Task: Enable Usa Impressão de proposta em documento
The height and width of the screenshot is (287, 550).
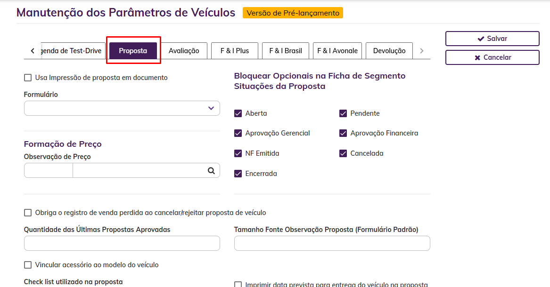Action: point(28,78)
